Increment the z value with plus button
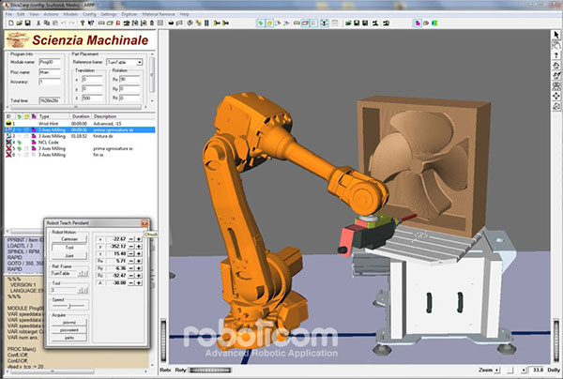The width and height of the screenshot is (563, 379). pos(139,253)
